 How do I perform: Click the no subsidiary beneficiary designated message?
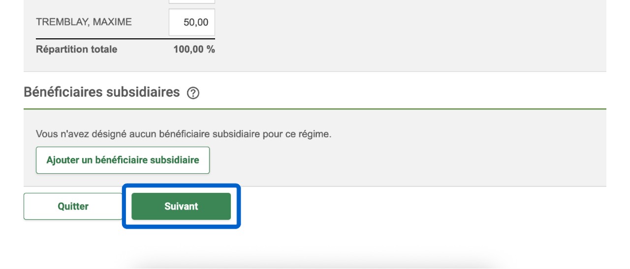[184, 134]
